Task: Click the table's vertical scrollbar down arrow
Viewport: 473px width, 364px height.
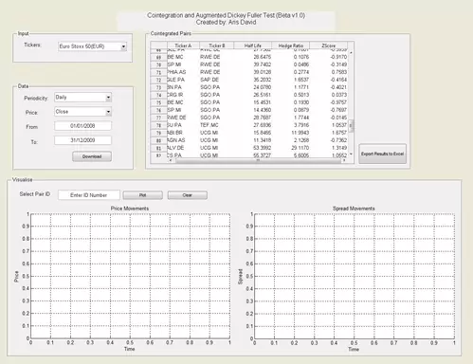Action: coord(351,155)
